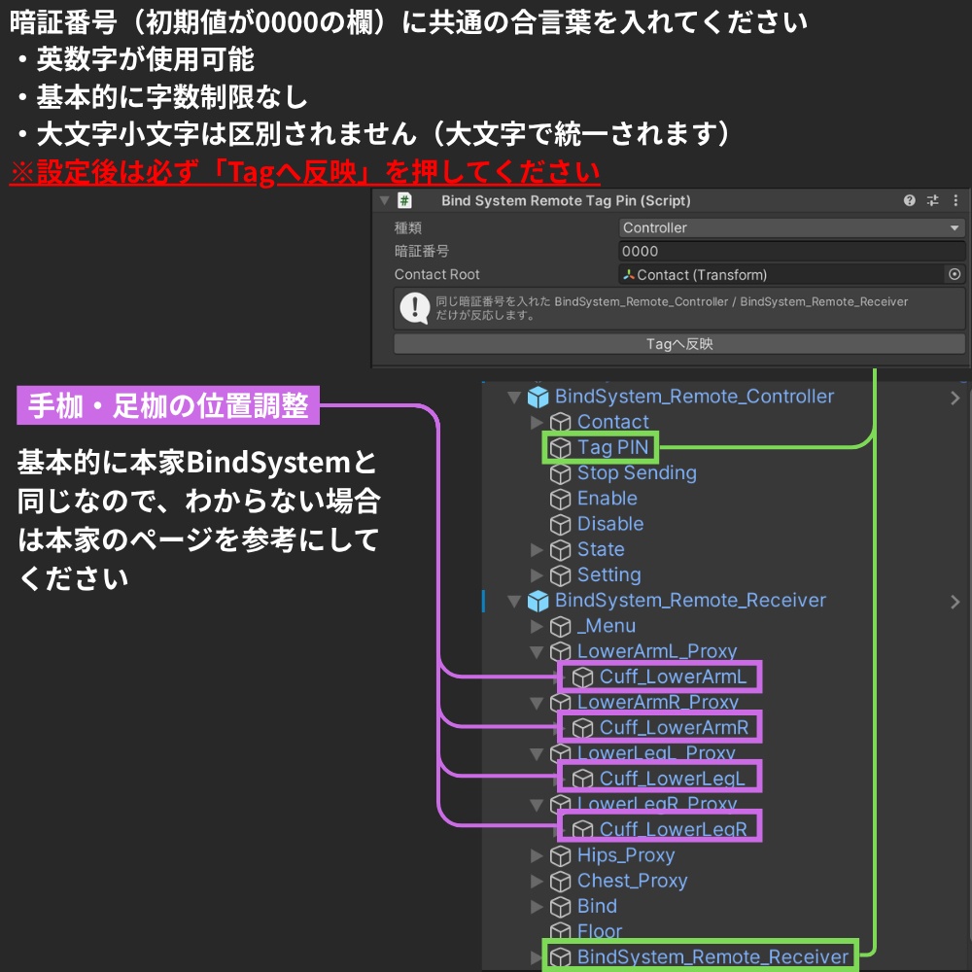Select LowerArmL_Proxy in the hierarchy

(657, 651)
